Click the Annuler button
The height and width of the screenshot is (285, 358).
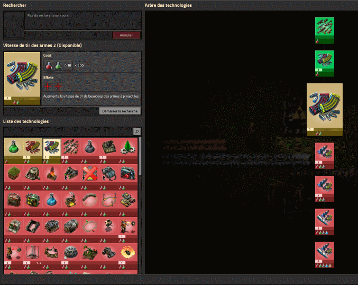(x=126, y=35)
